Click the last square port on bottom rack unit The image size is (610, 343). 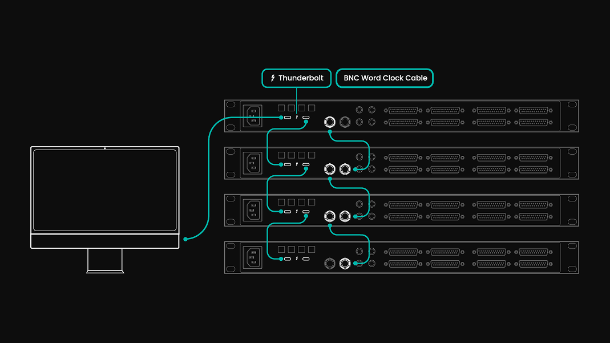312,249
